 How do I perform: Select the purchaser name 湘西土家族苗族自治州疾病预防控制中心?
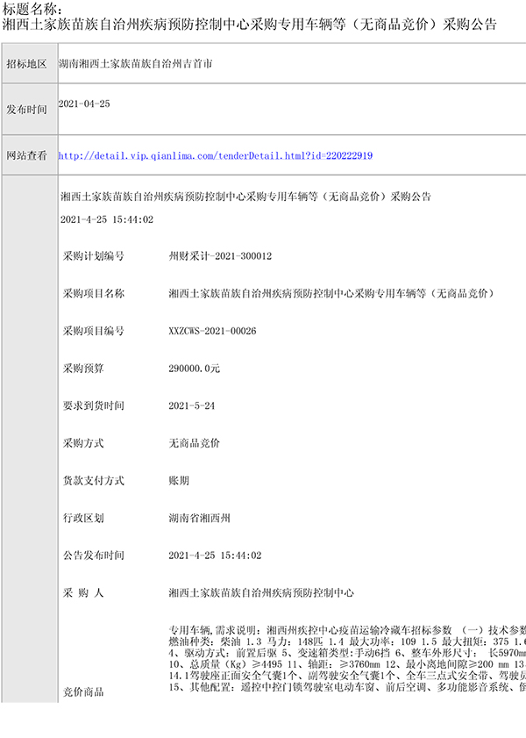[261, 592]
